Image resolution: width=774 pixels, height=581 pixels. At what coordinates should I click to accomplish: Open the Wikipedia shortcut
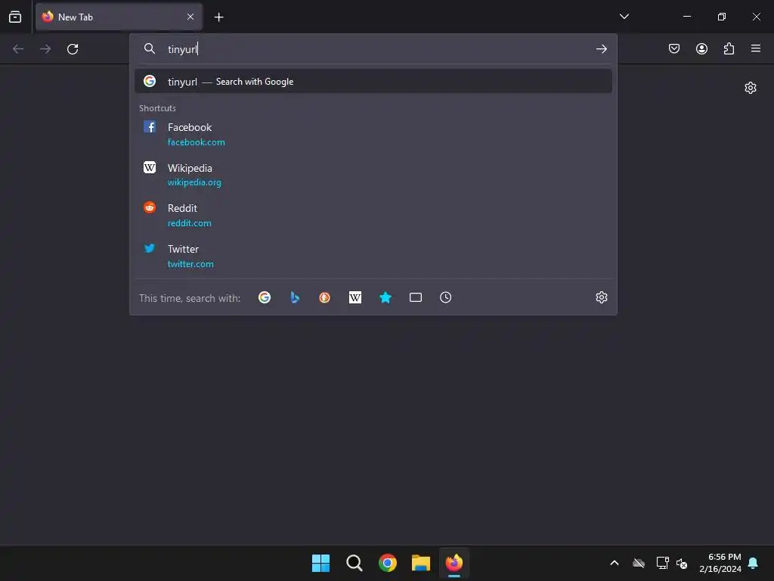coord(373,175)
